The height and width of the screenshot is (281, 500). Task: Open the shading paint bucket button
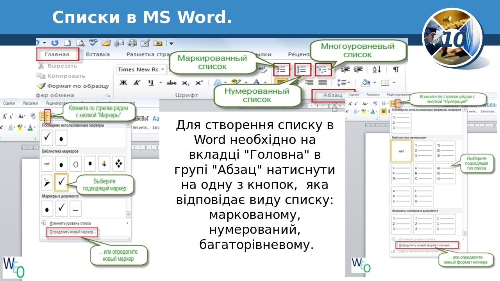[x=366, y=82]
